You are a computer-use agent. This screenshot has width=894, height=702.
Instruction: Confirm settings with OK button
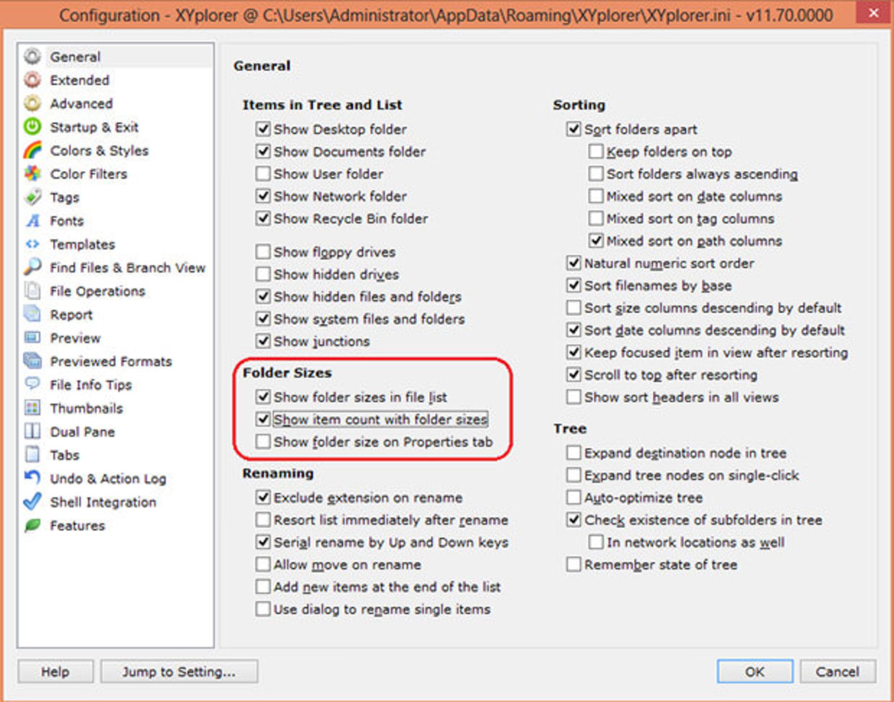tap(755, 672)
